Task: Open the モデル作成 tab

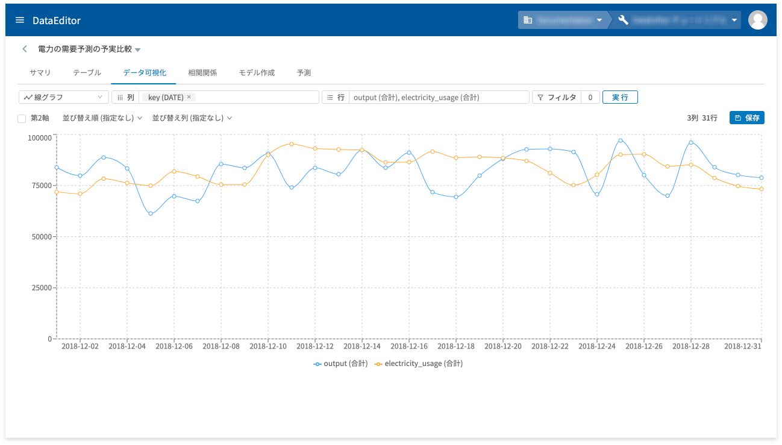Action: 257,72
